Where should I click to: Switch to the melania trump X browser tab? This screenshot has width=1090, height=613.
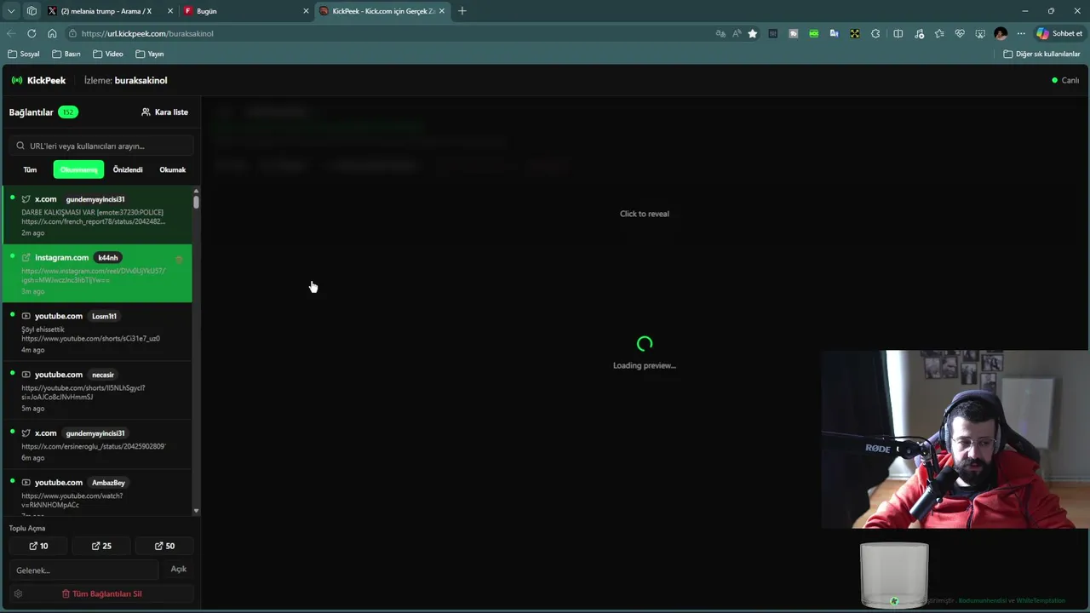[x=111, y=11]
